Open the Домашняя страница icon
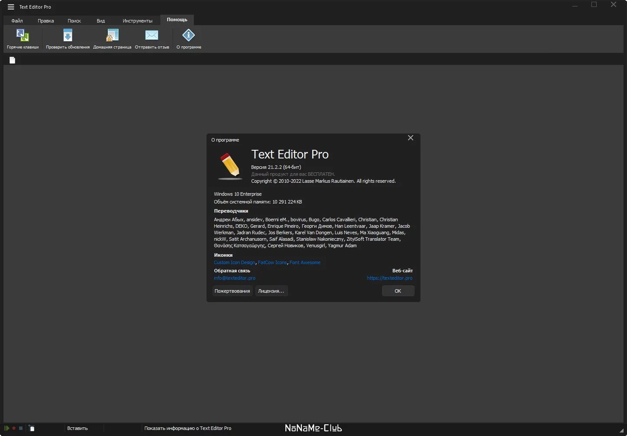Screen dimensions: 627x436 pyautogui.click(x=112, y=35)
